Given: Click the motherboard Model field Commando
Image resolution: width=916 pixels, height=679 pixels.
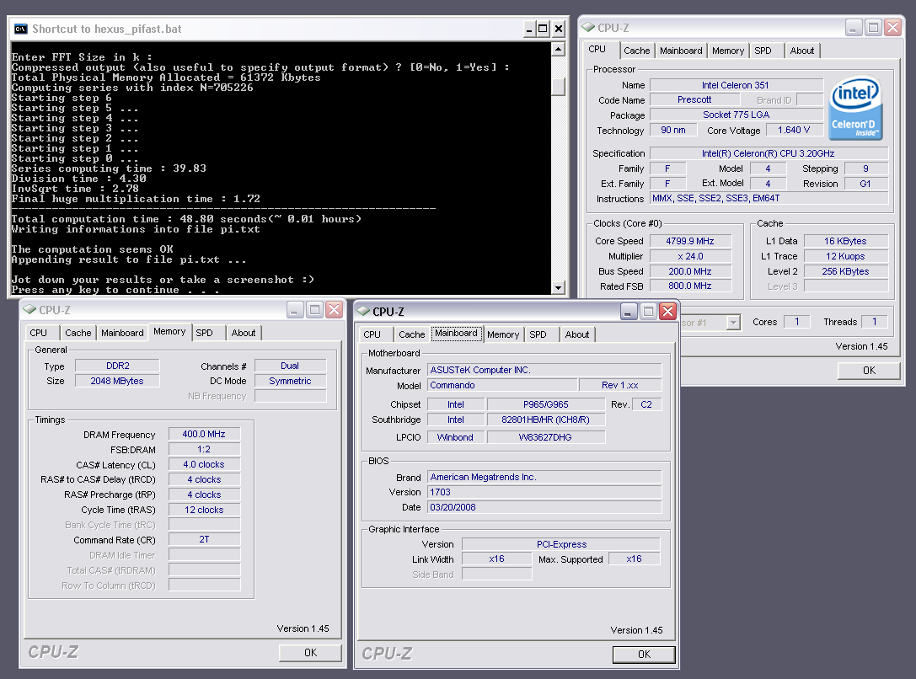Looking at the screenshot, I should (x=502, y=385).
